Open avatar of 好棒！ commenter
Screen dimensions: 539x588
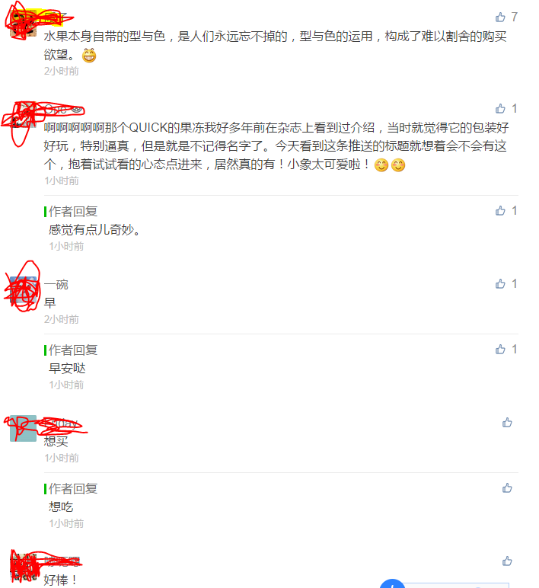[24, 567]
